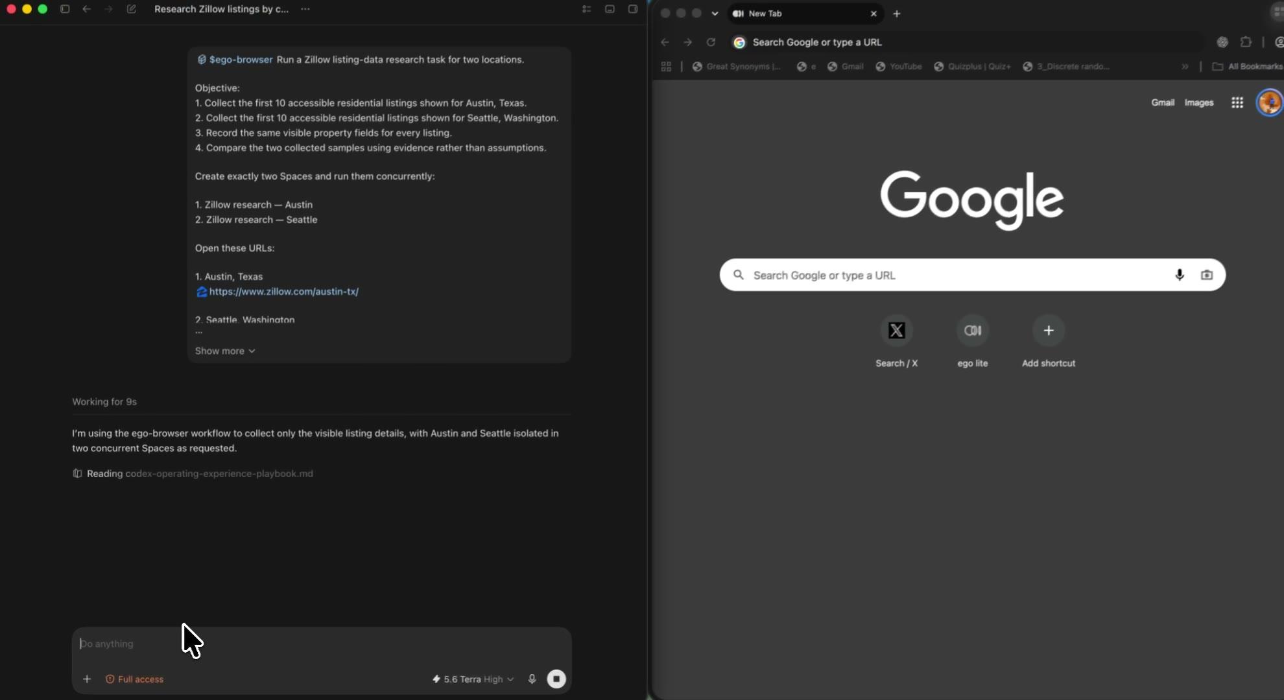1284x700 pixels.
Task: Open the task list icon in Codex header
Action: click(x=586, y=9)
